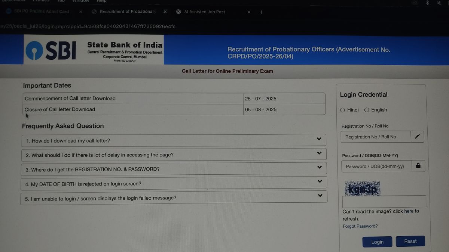Click the lock icon beside Password field

[x=418, y=166]
